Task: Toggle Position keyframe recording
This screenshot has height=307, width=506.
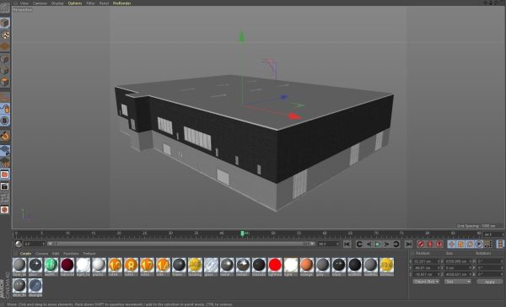Action: click(x=451, y=244)
